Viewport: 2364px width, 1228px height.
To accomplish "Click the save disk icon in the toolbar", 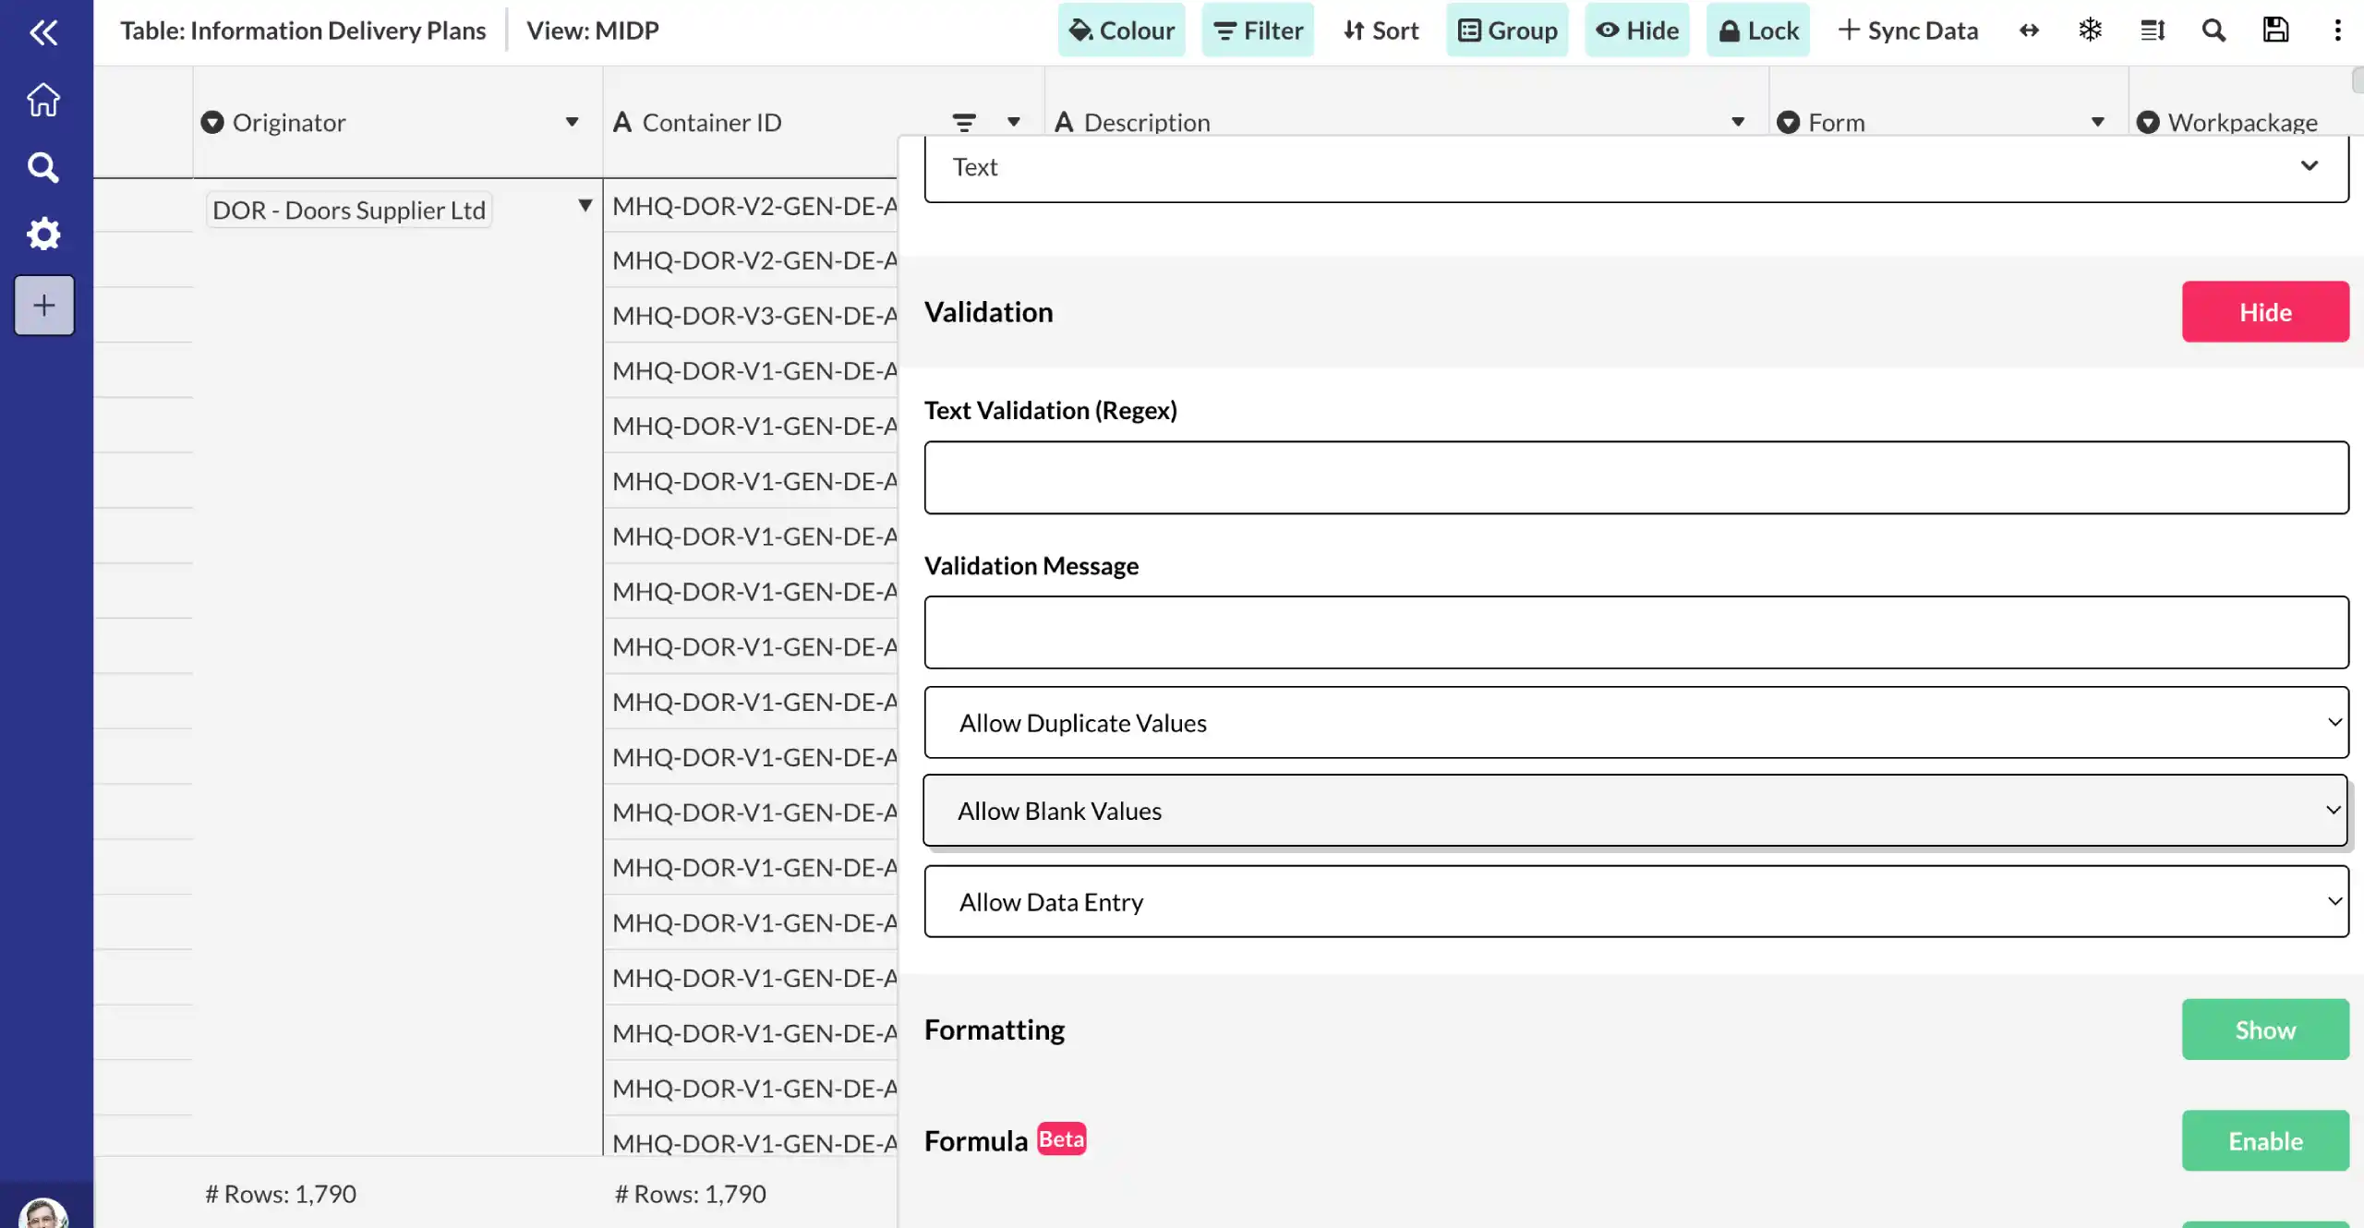I will 2275,30.
